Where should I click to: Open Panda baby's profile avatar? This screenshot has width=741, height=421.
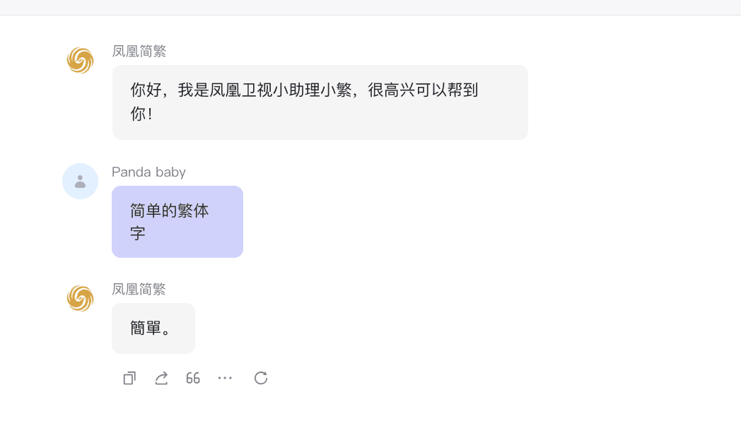(80, 181)
